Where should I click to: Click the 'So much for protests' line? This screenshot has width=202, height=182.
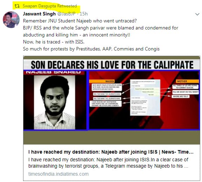91,49
